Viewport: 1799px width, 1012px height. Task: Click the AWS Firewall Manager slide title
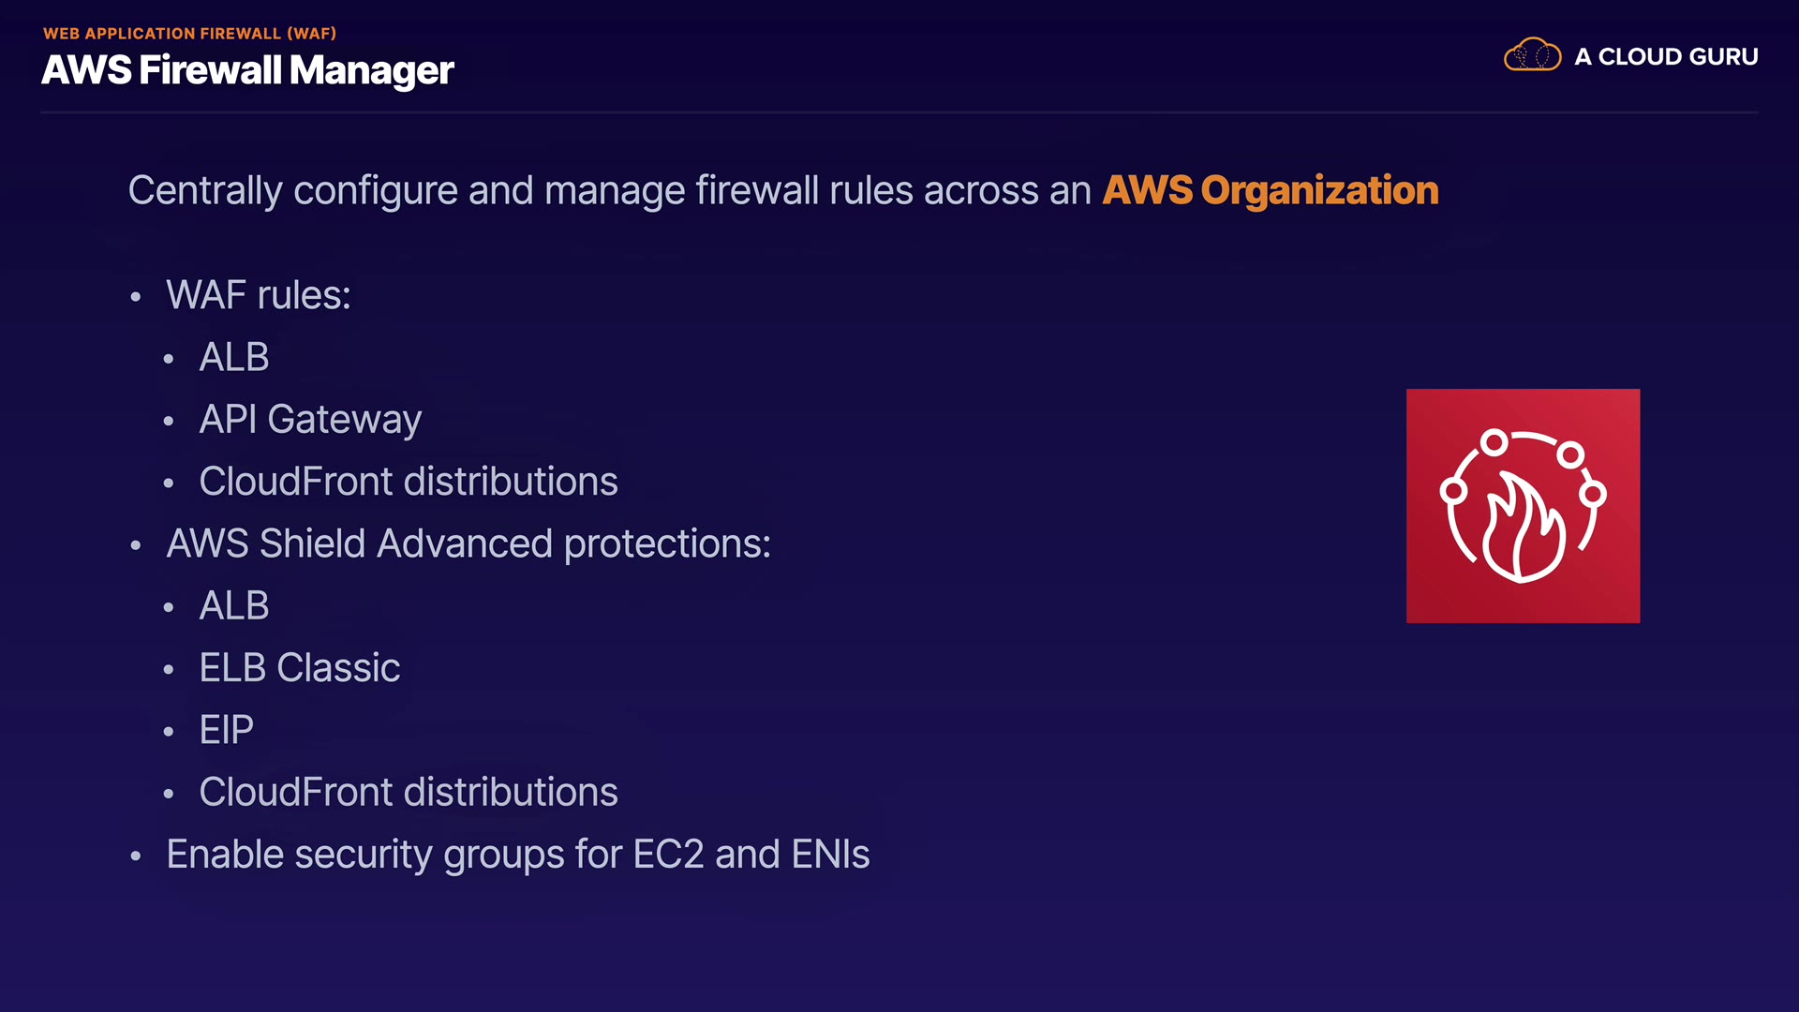tap(247, 70)
